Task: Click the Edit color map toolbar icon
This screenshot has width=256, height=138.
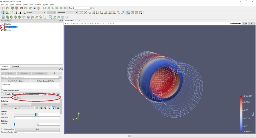Action: click(x=7, y=13)
